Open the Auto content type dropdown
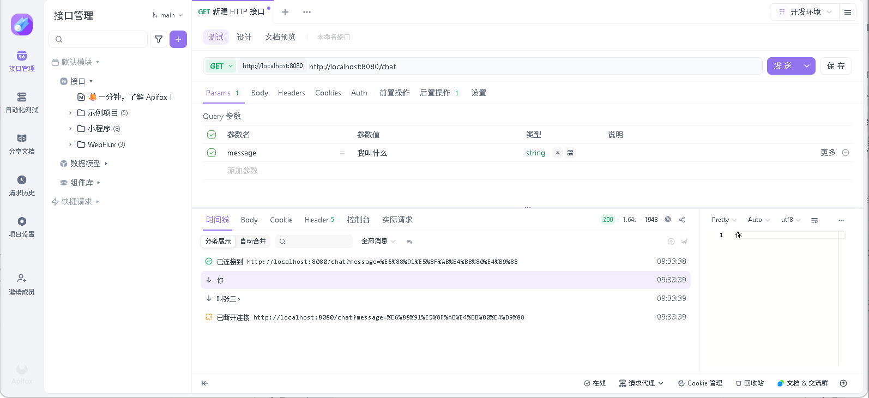Screen dimensions: 869x398 758,220
